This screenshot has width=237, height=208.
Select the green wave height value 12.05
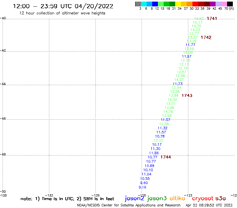(159, 140)
